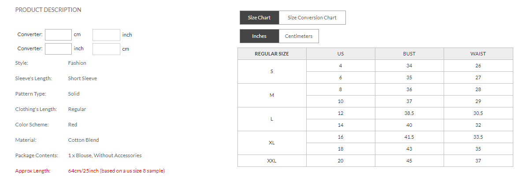Click the red Approx Length value text
The image size is (530, 188).
click(x=116, y=171)
